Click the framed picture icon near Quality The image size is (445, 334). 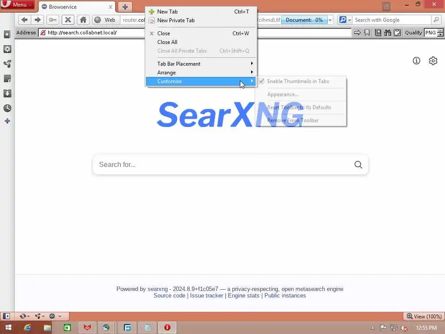[378, 33]
